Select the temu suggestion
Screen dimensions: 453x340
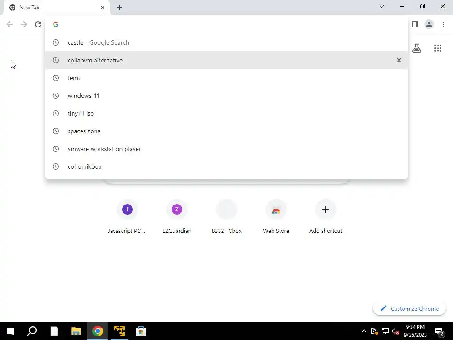click(226, 78)
